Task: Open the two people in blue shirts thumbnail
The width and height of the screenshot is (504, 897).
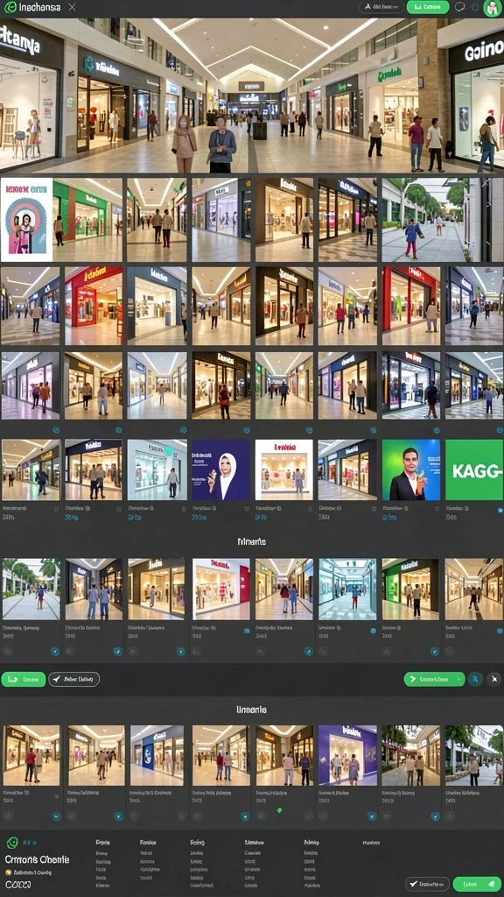Action: [94, 590]
